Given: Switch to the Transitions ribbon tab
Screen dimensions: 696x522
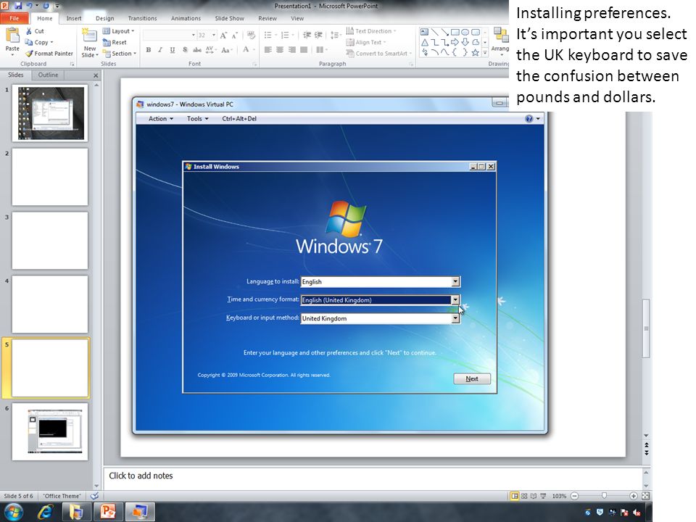Looking at the screenshot, I should point(142,18).
